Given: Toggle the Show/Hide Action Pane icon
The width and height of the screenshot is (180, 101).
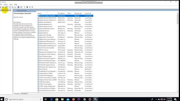Looking at the screenshot, I should (x=21, y=7).
